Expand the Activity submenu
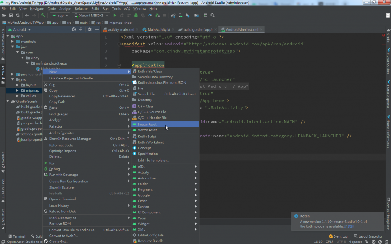The width and height of the screenshot is (391, 244). (165, 172)
